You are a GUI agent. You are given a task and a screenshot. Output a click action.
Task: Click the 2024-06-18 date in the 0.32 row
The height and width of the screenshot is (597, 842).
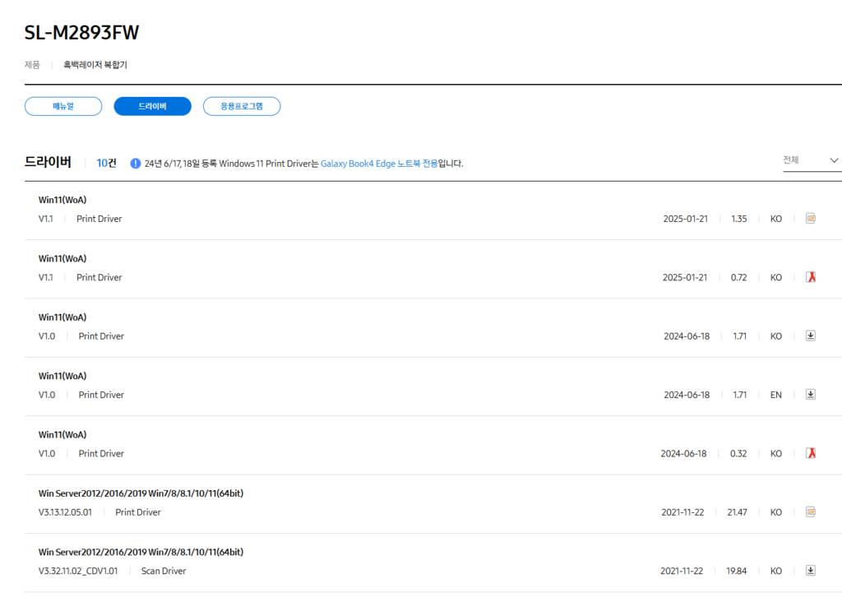pos(683,454)
